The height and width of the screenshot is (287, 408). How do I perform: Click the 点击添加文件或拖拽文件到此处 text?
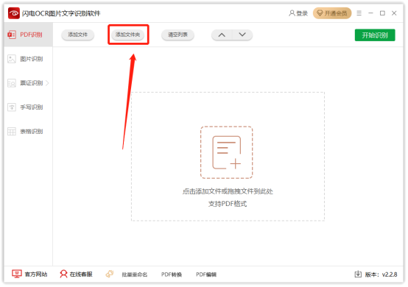pos(228,191)
